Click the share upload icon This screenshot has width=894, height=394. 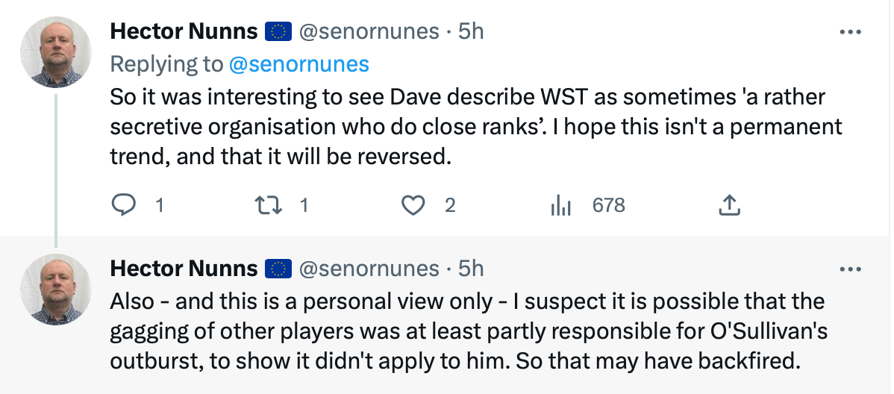point(728,205)
